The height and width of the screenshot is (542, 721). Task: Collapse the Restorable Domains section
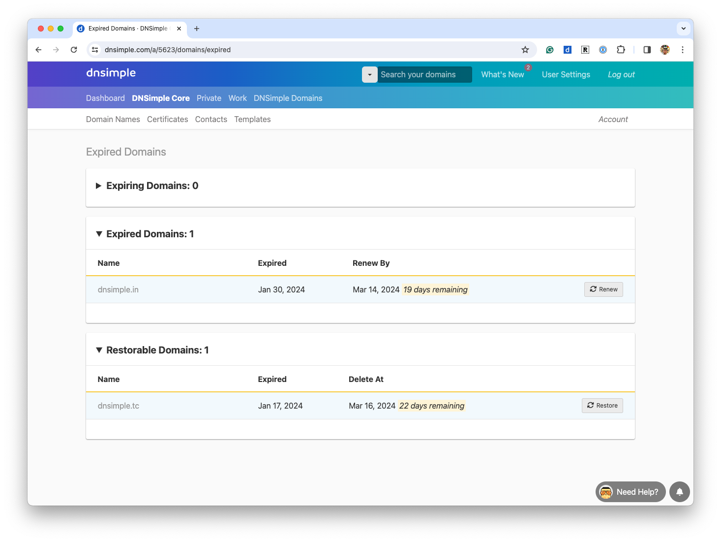point(152,350)
